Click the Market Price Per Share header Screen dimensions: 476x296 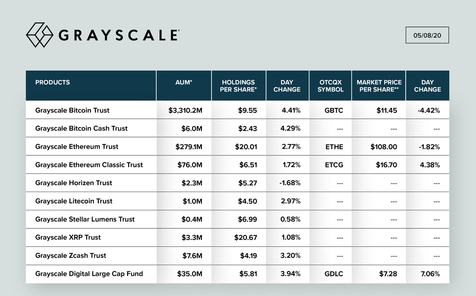[379, 86]
